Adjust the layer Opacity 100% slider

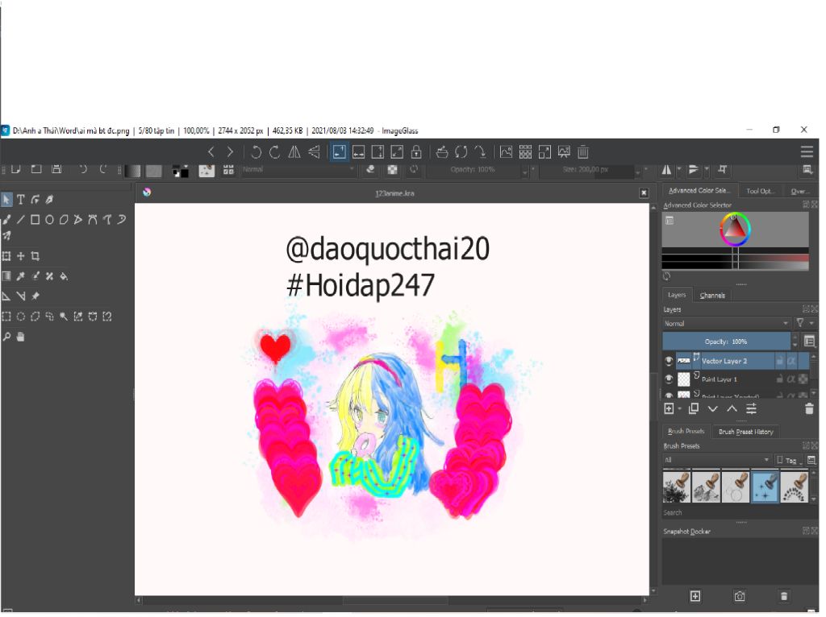(x=727, y=342)
